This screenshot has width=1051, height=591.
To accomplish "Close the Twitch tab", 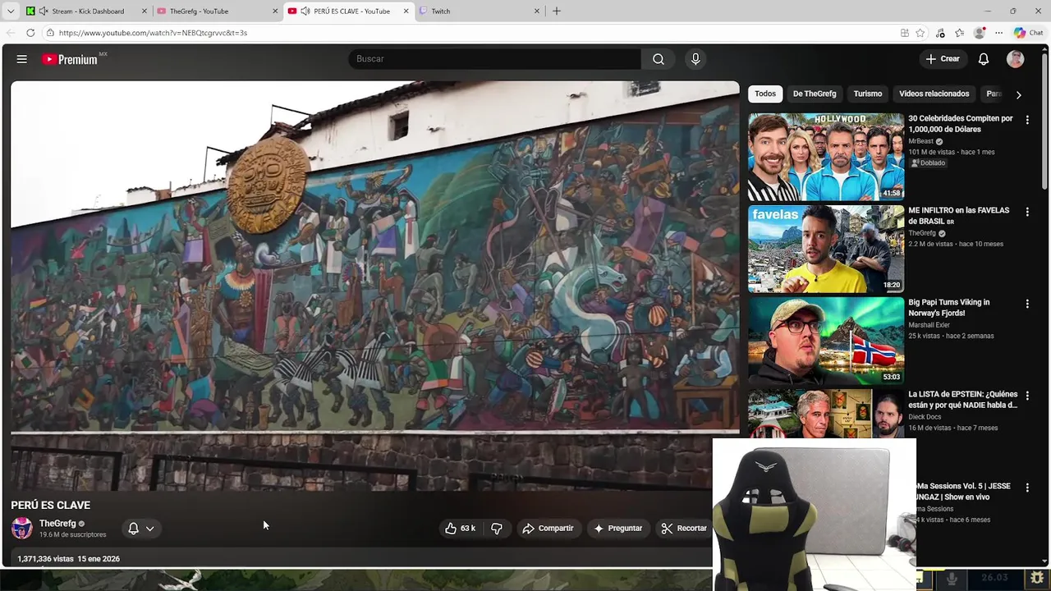I will coord(537,11).
